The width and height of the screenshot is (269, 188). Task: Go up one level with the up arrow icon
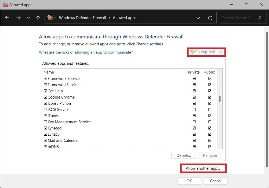[x=38, y=18]
